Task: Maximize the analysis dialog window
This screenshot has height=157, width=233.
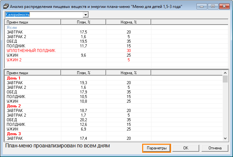Action: coord(213,6)
